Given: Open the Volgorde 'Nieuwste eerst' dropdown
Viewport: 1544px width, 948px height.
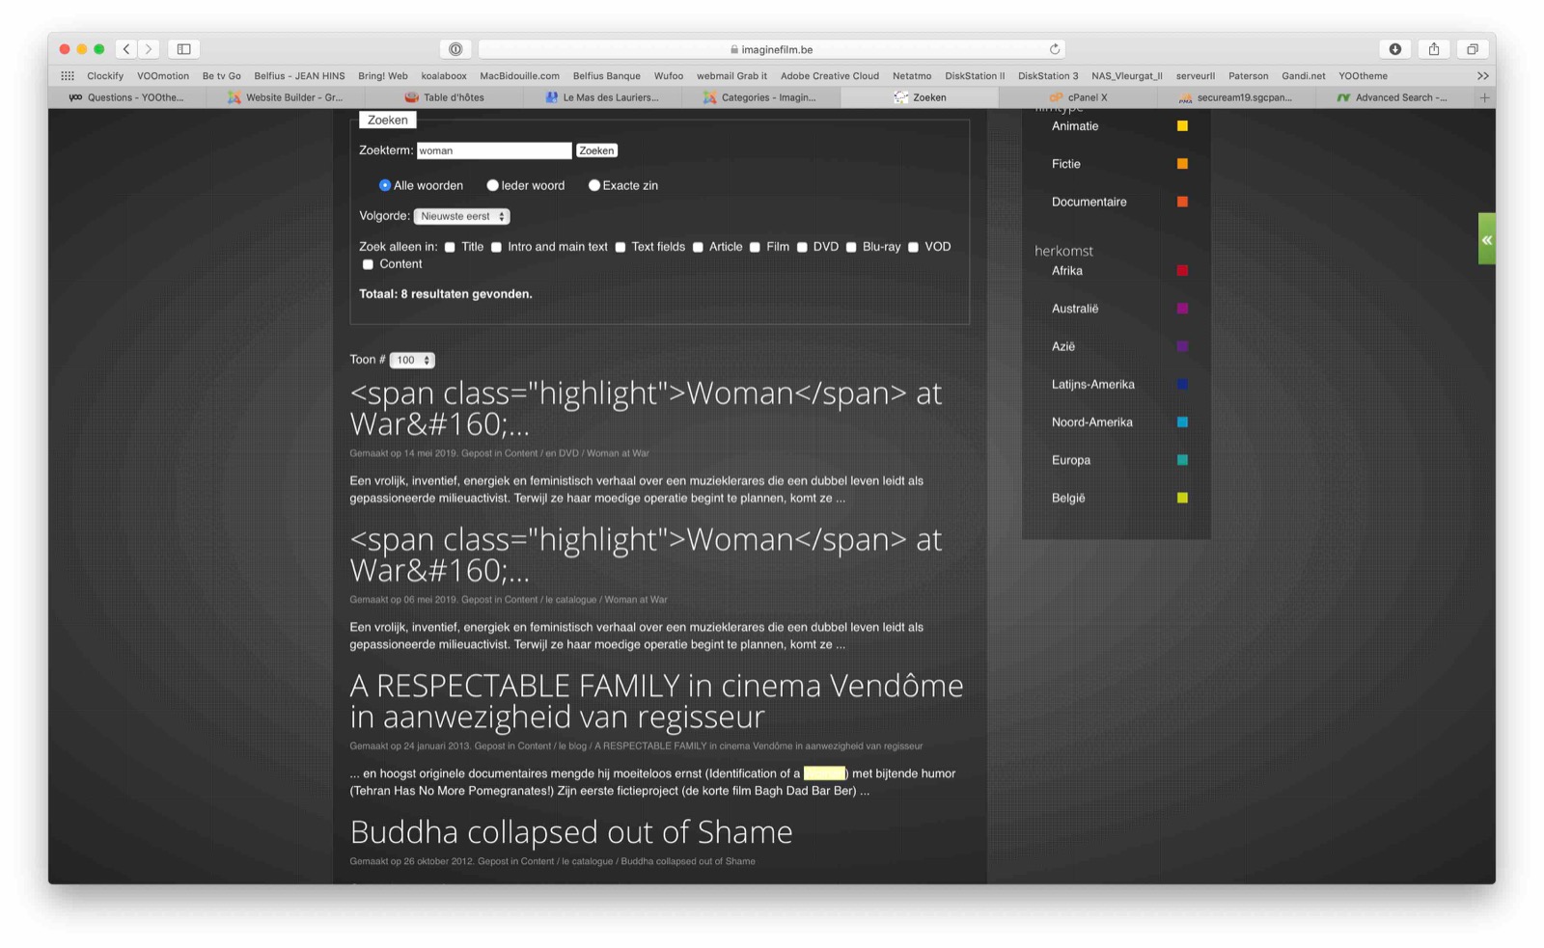Looking at the screenshot, I should click(x=462, y=216).
